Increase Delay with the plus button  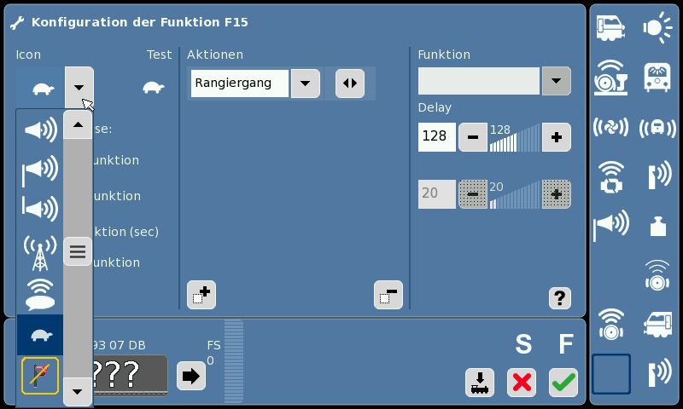(x=557, y=137)
